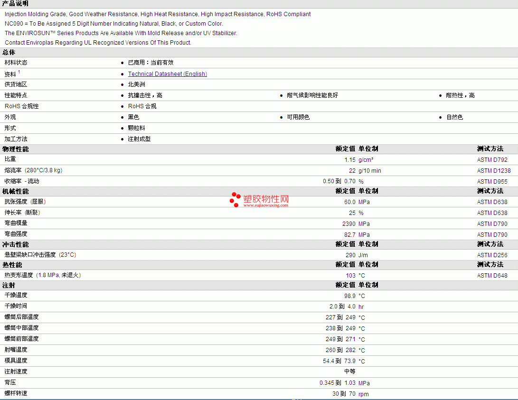Select ASTM D955 test method
This screenshot has width=518, height=400.
click(x=492, y=182)
